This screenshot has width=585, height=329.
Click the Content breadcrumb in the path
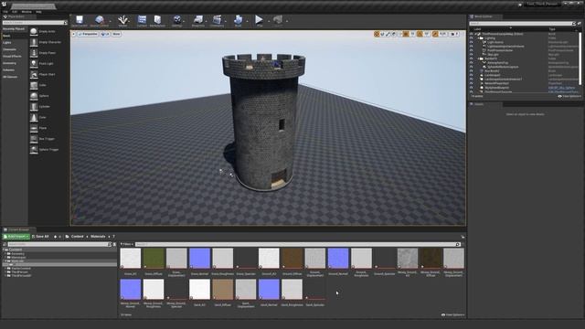(x=77, y=237)
